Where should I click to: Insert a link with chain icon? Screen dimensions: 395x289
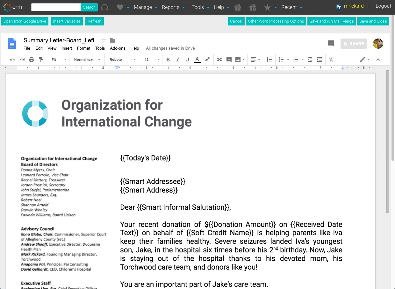point(219,60)
